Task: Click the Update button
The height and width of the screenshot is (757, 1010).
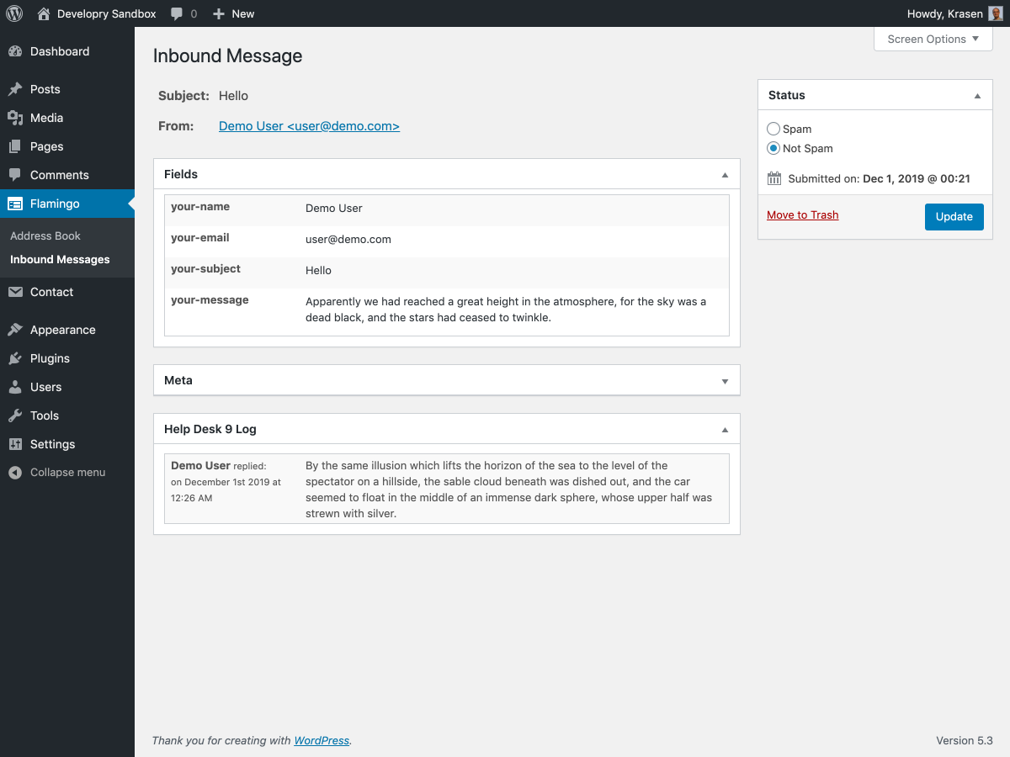Action: coord(954,216)
